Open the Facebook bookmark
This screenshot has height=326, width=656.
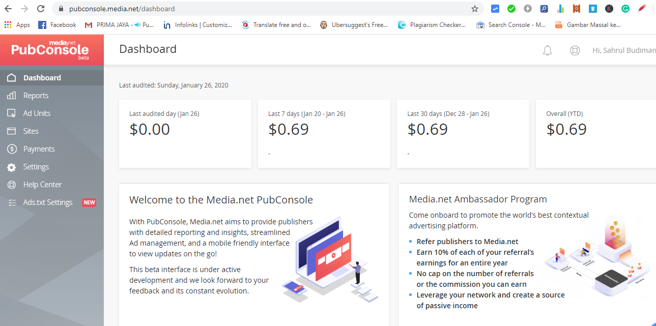tap(57, 24)
